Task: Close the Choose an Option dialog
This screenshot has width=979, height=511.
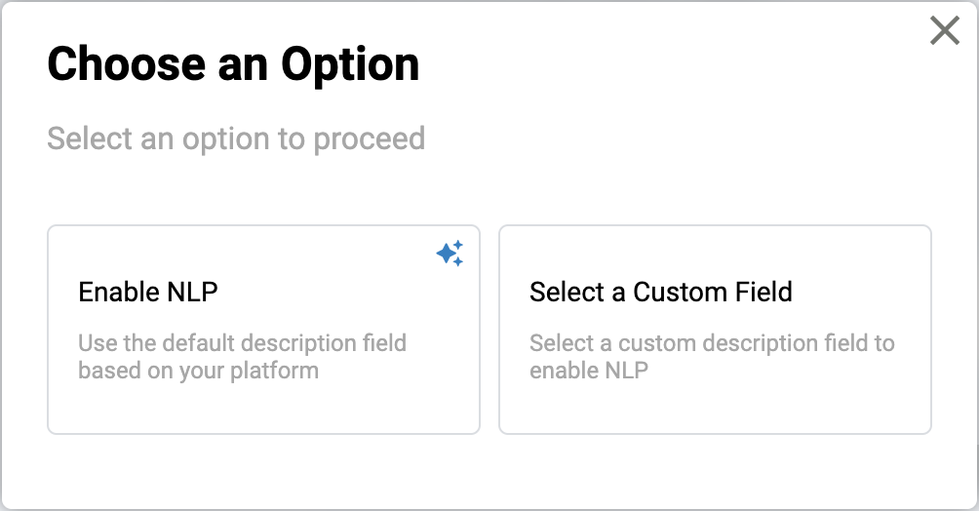Action: tap(944, 31)
